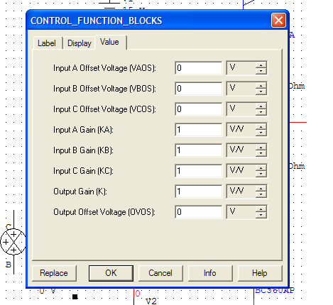Increase VBOS unit with up arrow
333x305 pixels.
(x=261, y=86)
